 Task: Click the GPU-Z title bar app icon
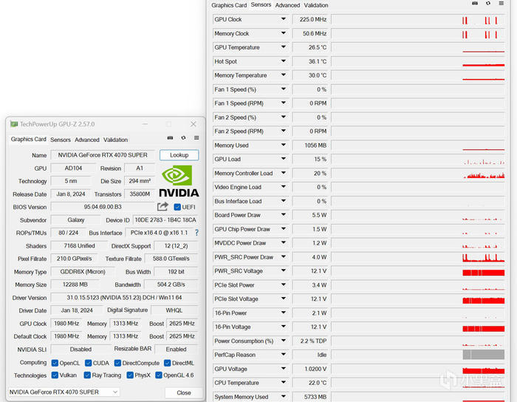[14, 124]
